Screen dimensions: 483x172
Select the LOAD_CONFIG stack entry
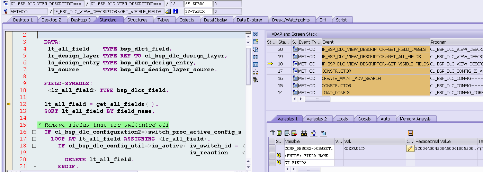[x=375, y=93]
